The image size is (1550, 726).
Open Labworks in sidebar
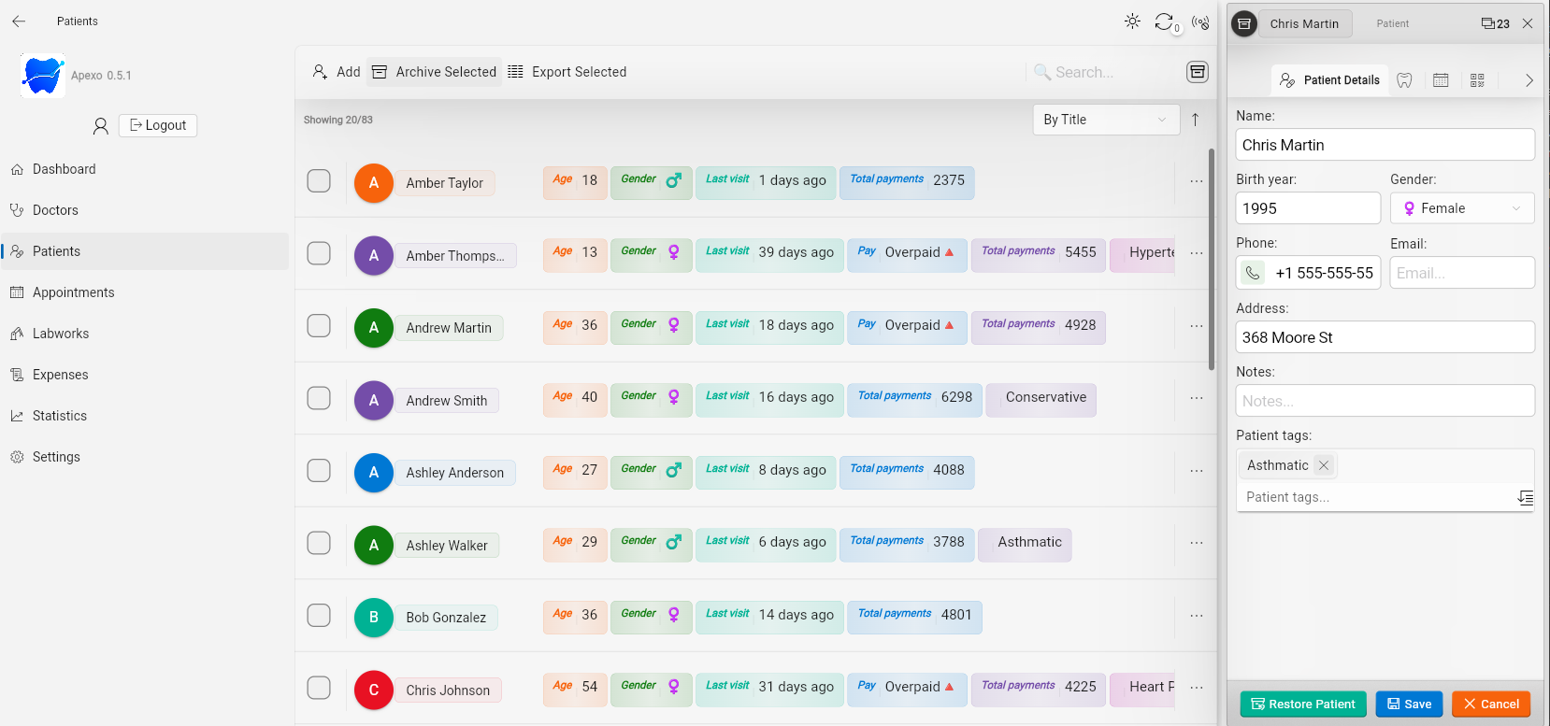(145, 334)
